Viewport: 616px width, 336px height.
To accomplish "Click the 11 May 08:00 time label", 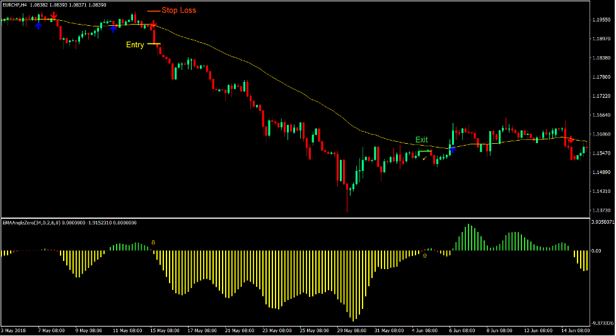I will click(127, 330).
